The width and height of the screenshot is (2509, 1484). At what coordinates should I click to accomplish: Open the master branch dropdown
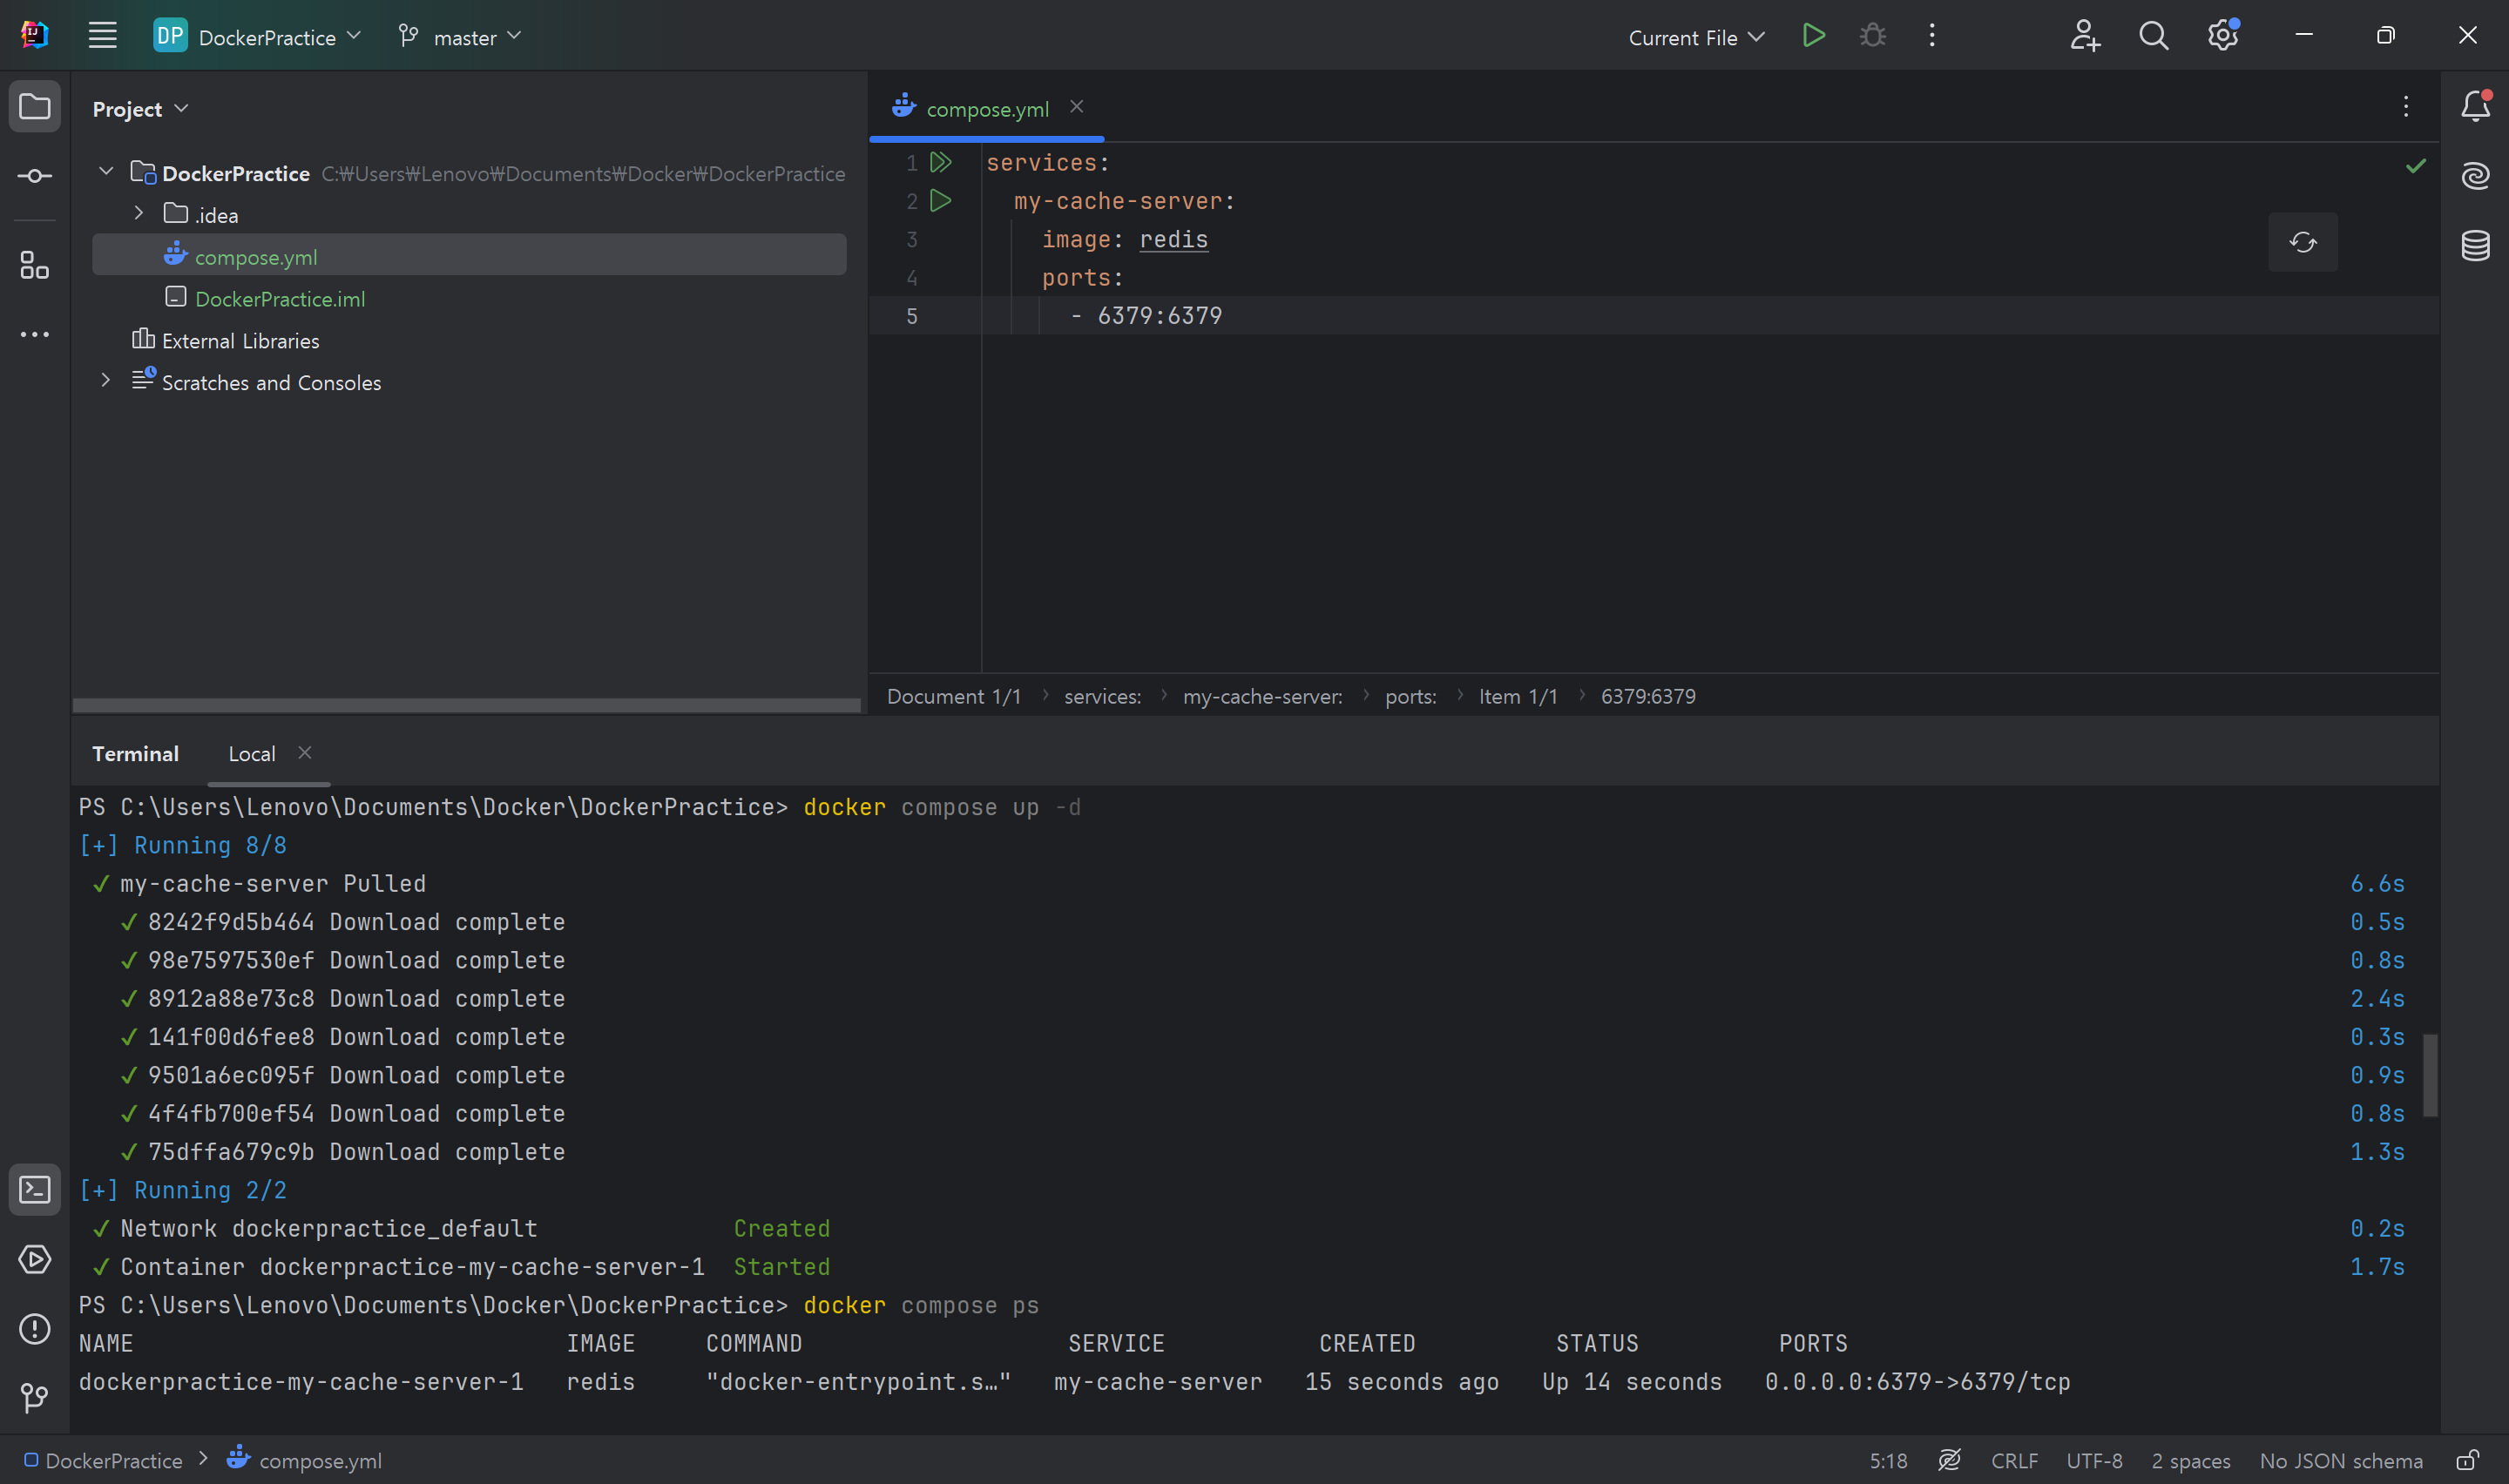coord(460,36)
